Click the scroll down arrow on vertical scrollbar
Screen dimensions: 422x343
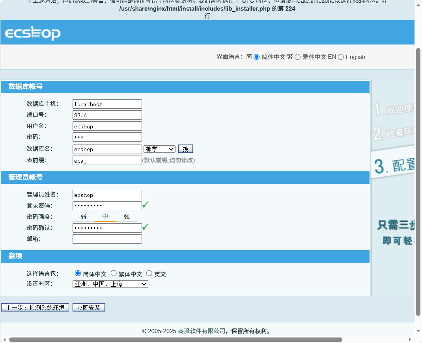click(x=418, y=331)
